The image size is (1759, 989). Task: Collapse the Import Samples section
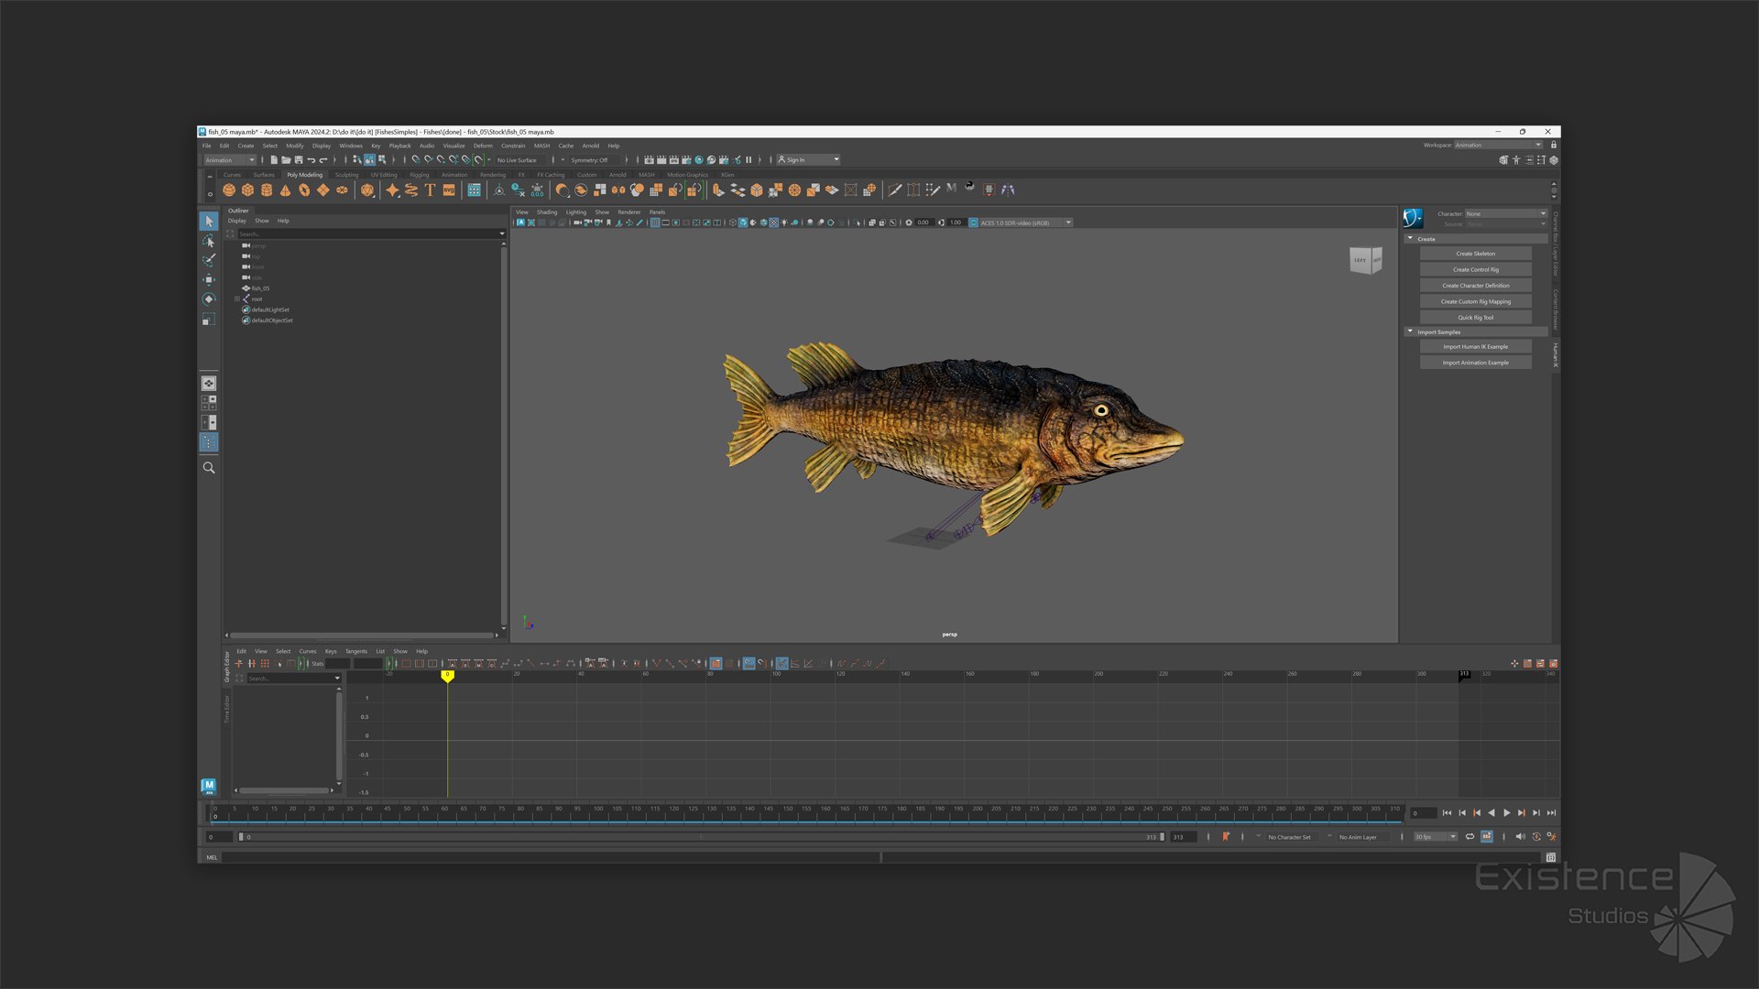[x=1410, y=331]
